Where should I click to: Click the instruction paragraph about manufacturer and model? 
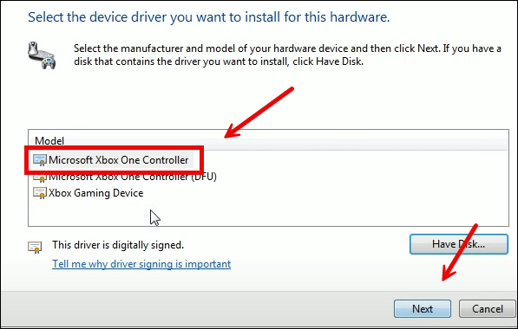point(287,55)
